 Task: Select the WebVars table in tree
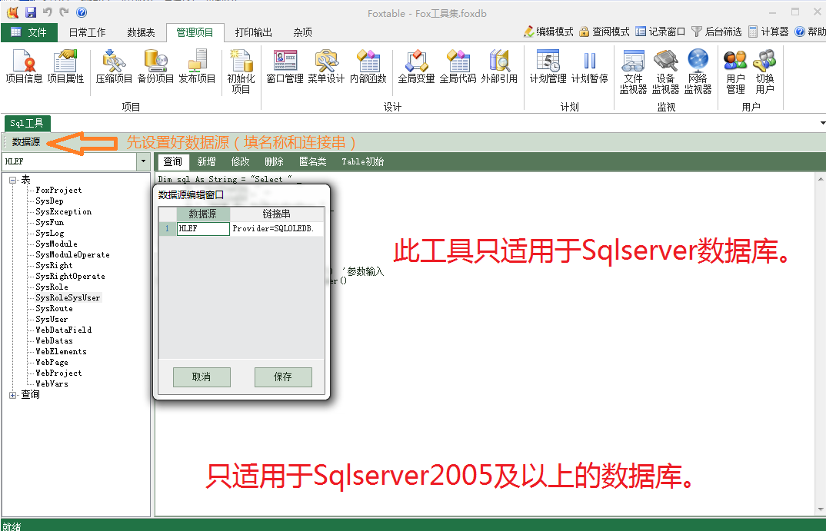(52, 383)
